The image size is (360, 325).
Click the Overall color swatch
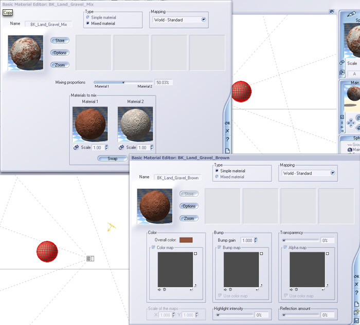[x=186, y=240]
